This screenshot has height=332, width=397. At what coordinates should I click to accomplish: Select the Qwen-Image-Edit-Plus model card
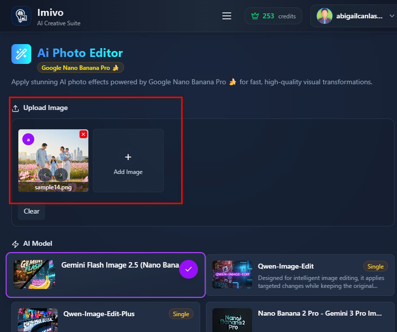pyautogui.click(x=106, y=317)
